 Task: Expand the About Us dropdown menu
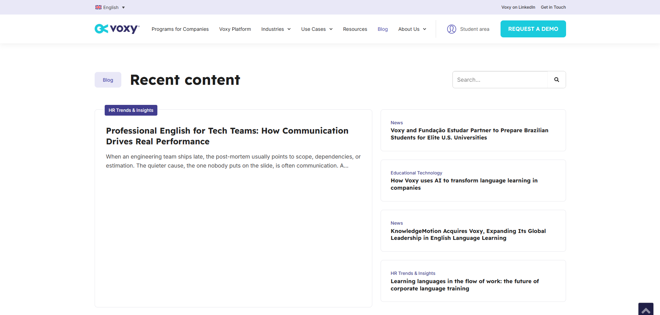click(412, 29)
